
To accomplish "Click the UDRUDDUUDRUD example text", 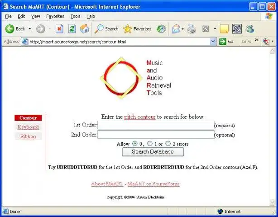I will click(x=77, y=167).
